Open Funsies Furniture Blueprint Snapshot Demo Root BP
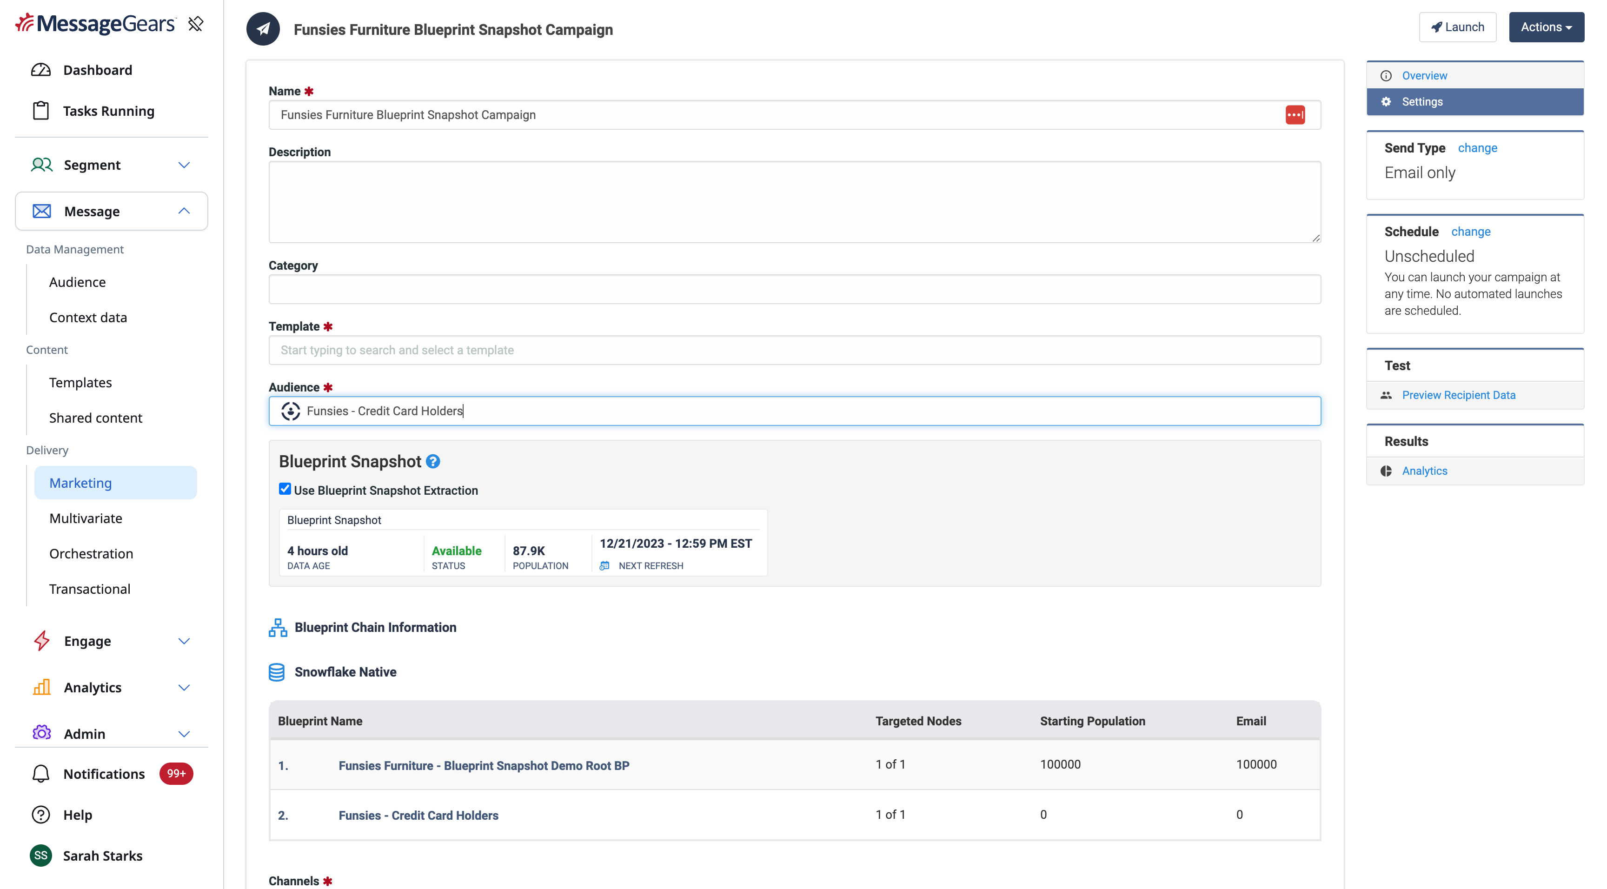The height and width of the screenshot is (889, 1607). pos(484,766)
